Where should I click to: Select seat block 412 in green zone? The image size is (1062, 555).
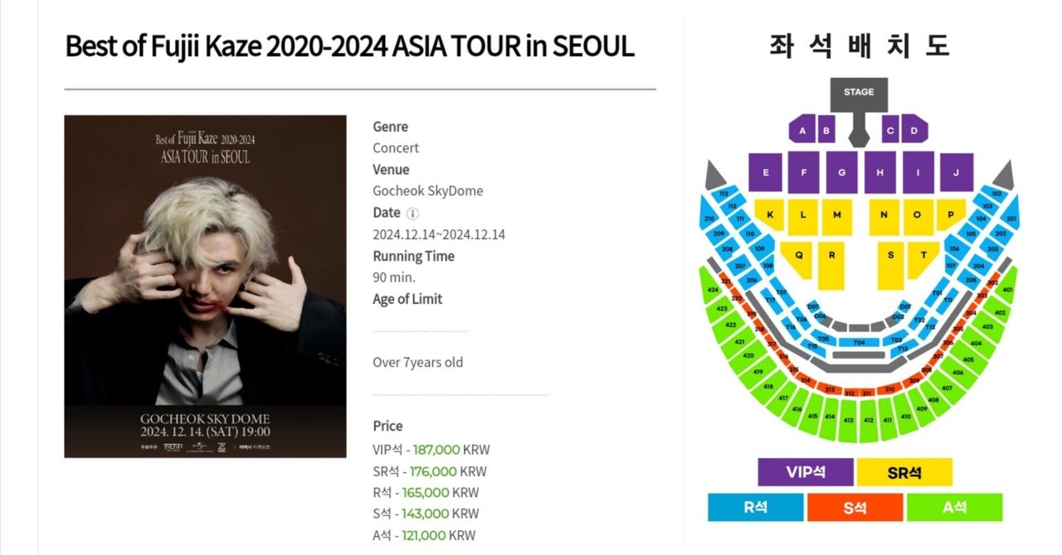[x=869, y=420]
